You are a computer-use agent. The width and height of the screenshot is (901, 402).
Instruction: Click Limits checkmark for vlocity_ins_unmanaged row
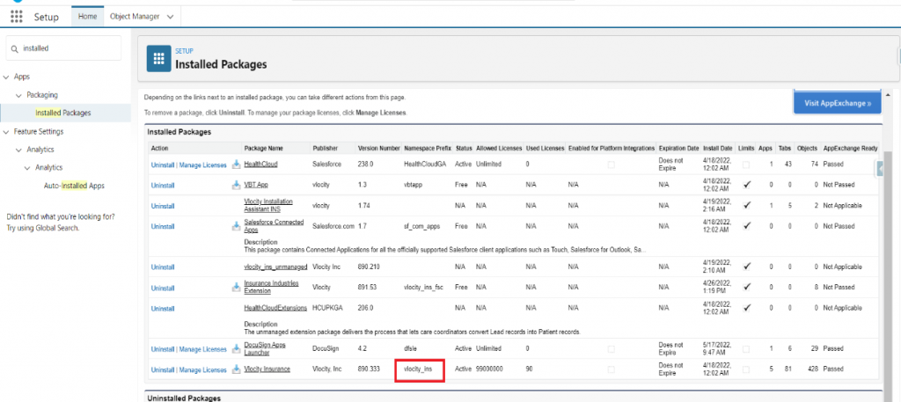(746, 267)
